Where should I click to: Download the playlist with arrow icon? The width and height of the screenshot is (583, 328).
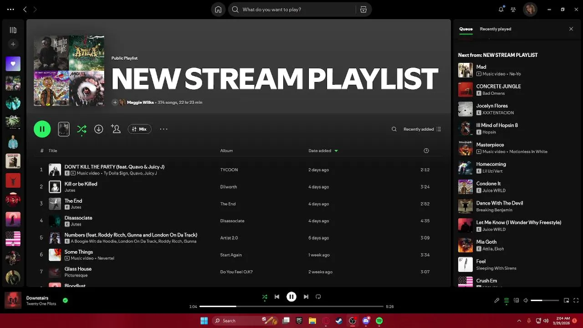click(x=98, y=129)
